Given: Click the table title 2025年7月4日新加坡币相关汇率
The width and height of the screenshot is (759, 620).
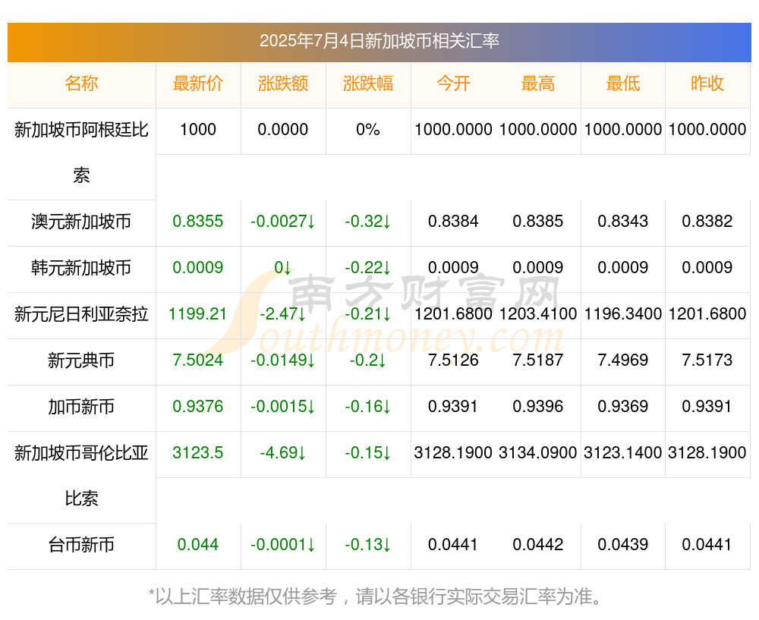Looking at the screenshot, I should coord(379,41).
